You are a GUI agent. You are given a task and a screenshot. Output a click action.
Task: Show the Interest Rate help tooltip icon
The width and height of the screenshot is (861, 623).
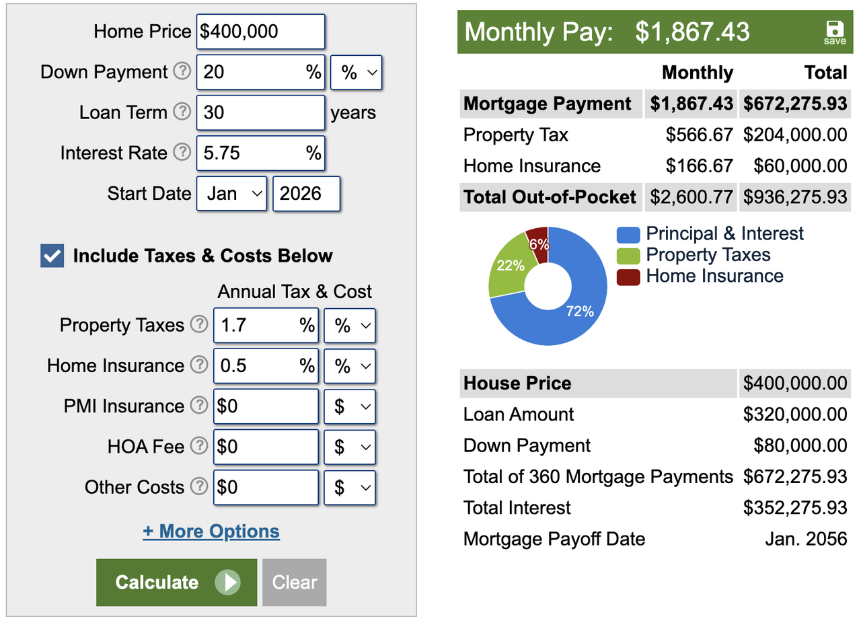(x=182, y=153)
